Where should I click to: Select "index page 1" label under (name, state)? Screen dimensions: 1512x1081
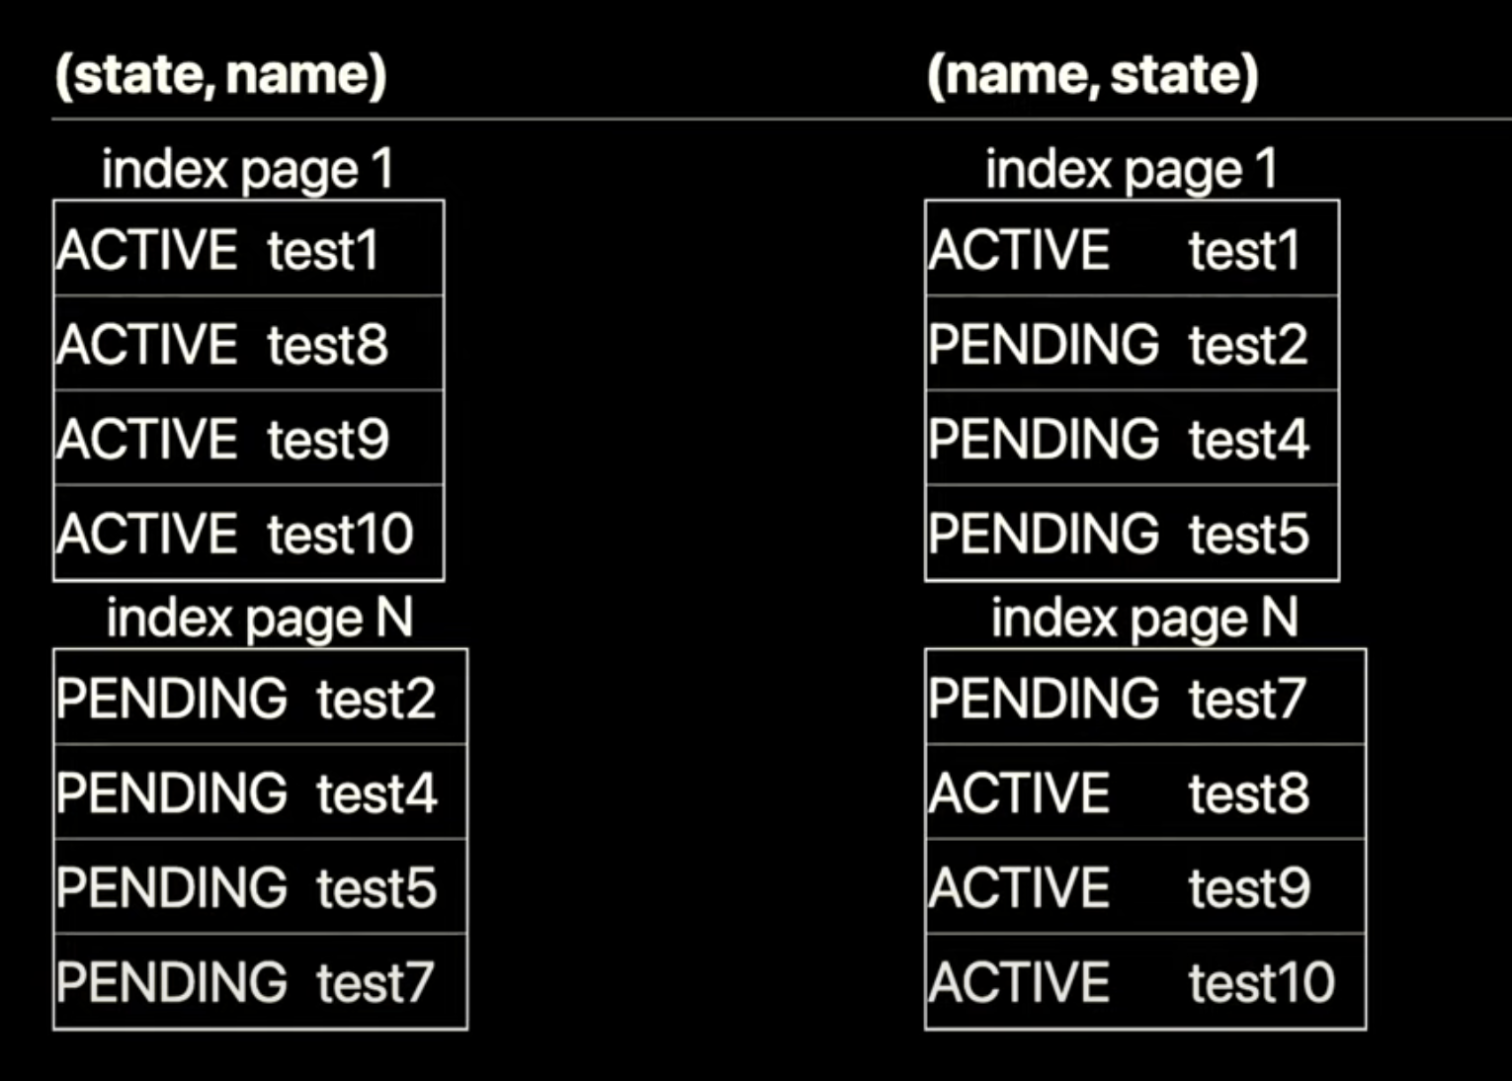(x=1131, y=169)
